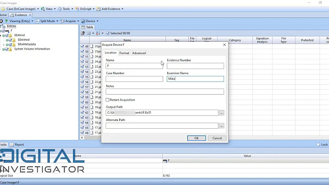329x185 pixels.
Task: Click the Case Number field
Action: (134, 79)
